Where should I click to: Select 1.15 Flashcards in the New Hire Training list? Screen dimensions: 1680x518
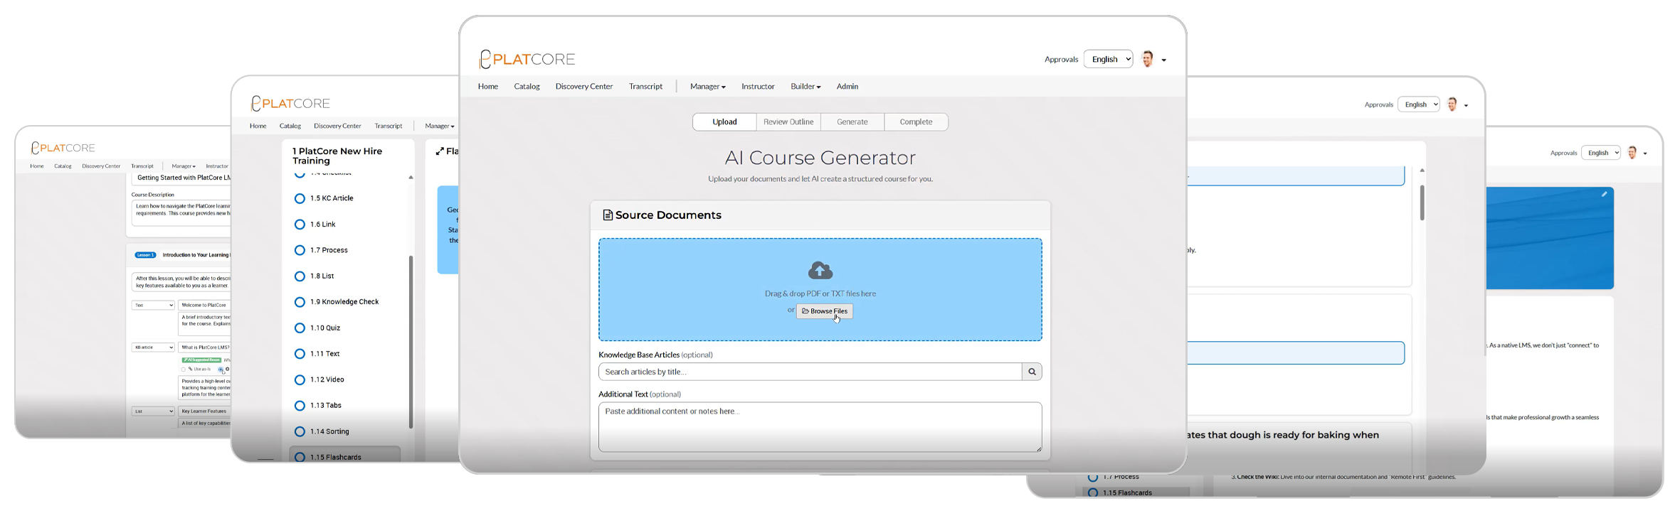click(x=345, y=456)
